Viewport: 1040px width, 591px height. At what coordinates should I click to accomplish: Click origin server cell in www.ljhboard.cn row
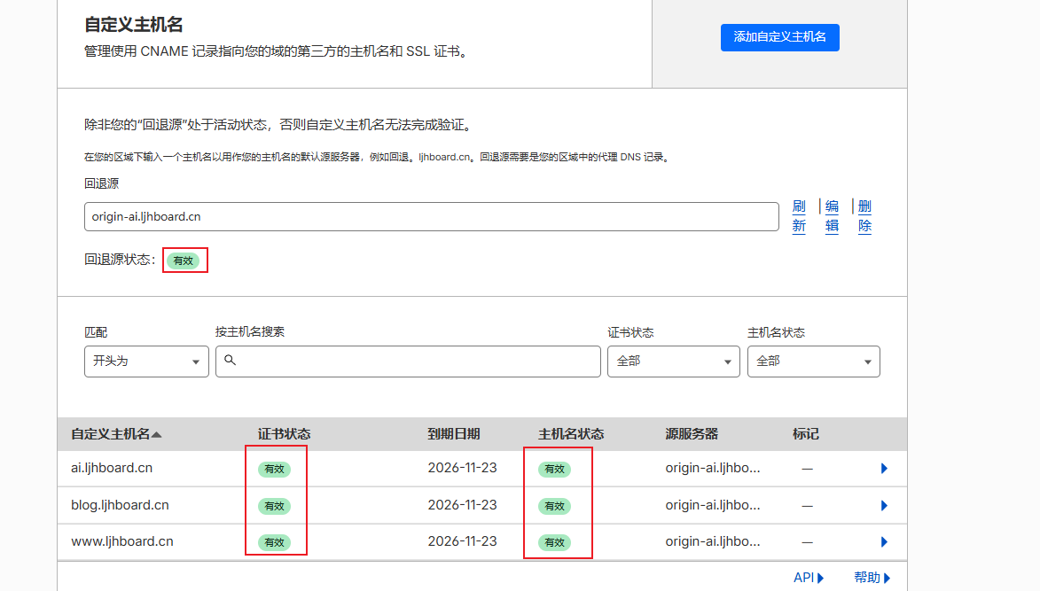point(712,541)
